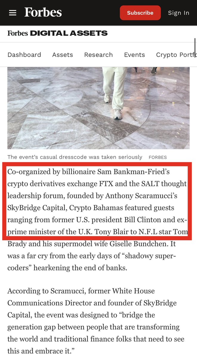Image resolution: width=197 pixels, height=359 pixels.
Task: Select the Assets tab
Action: [63, 55]
